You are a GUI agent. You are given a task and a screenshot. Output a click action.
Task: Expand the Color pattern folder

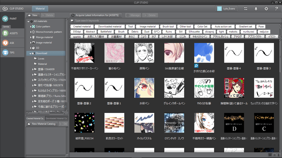pyautogui.click(x=30, y=27)
